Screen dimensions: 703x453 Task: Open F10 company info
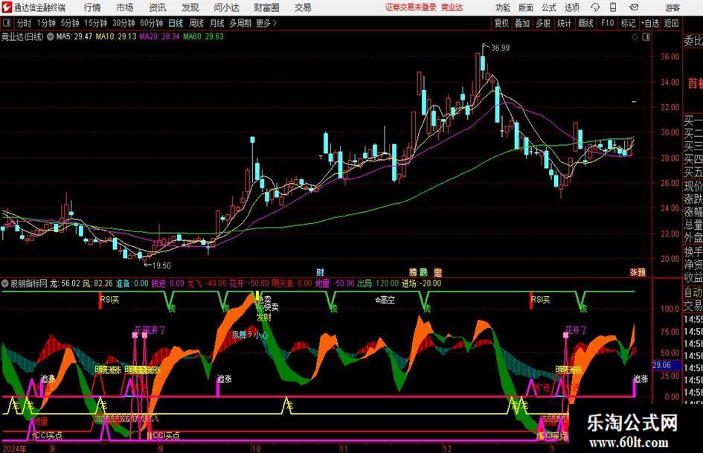(x=608, y=23)
